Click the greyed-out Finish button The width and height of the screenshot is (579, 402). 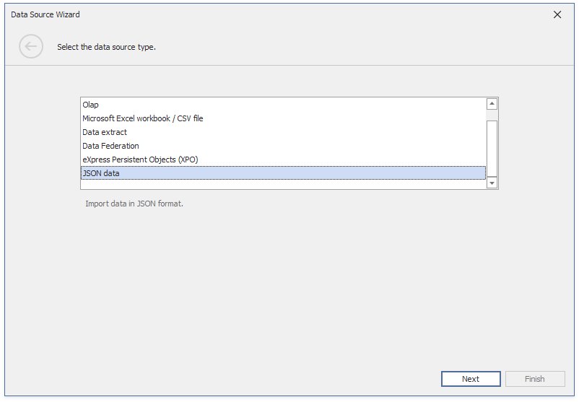pos(534,379)
